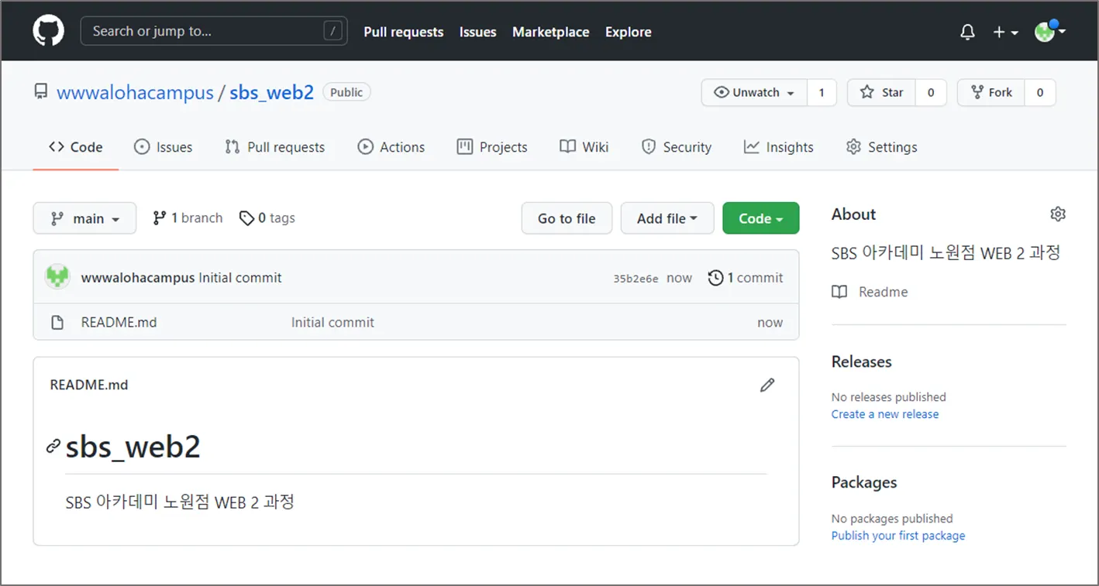Click Pull requests in the top navigation bar
Viewport: 1099px width, 586px height.
(x=404, y=32)
